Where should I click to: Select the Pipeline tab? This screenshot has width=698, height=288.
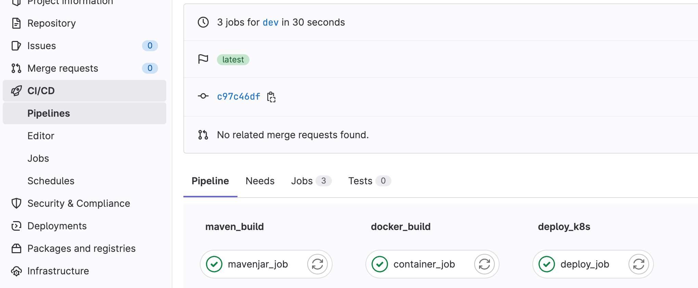[210, 181]
